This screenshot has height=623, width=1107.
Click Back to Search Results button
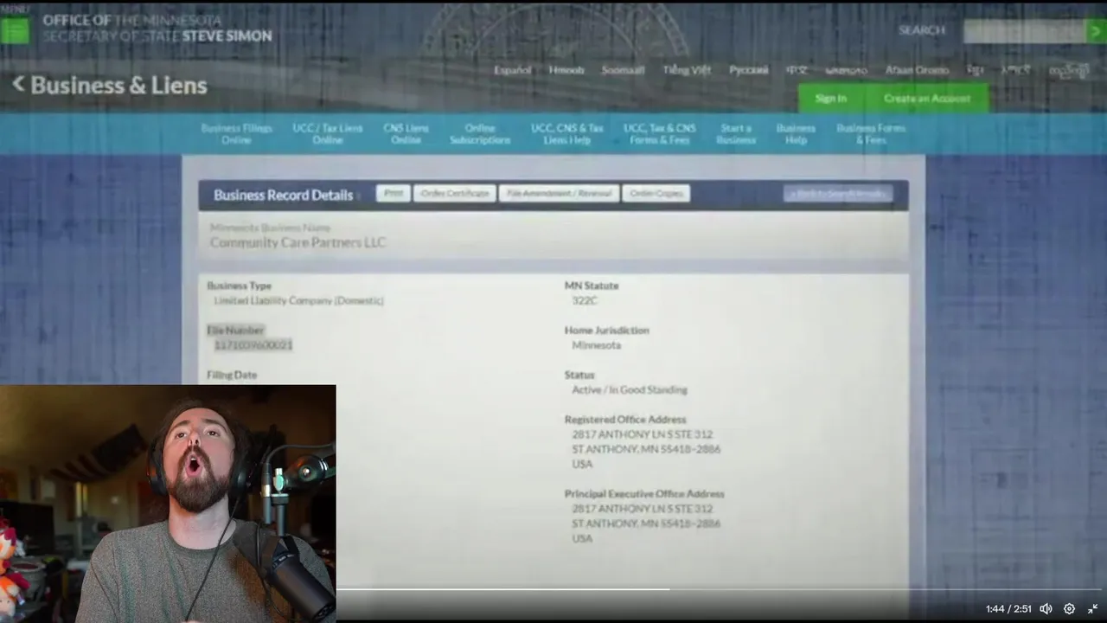pyautogui.click(x=838, y=194)
